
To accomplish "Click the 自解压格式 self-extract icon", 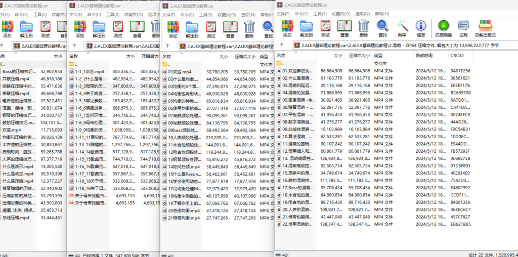I will pos(485,28).
